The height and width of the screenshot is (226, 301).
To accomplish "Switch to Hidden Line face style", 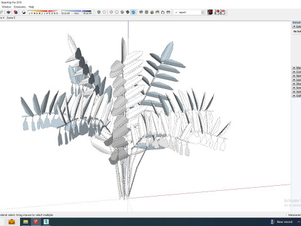I will click(x=117, y=12).
